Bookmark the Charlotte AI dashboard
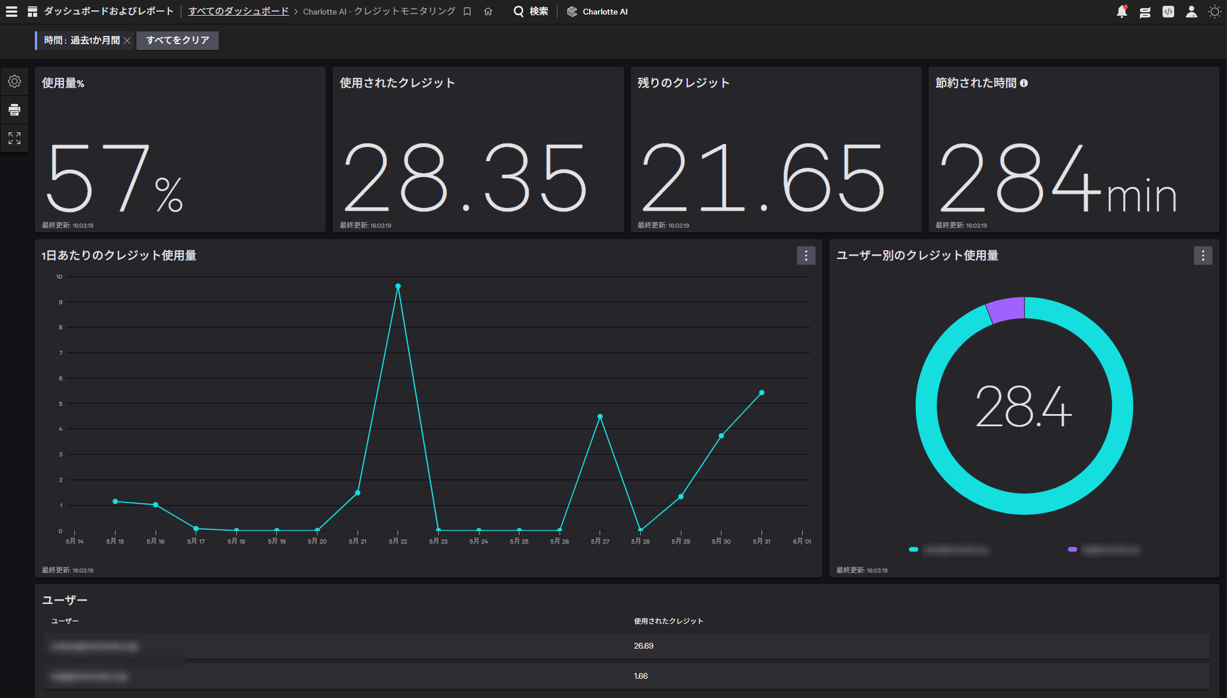The height and width of the screenshot is (698, 1227). point(467,12)
